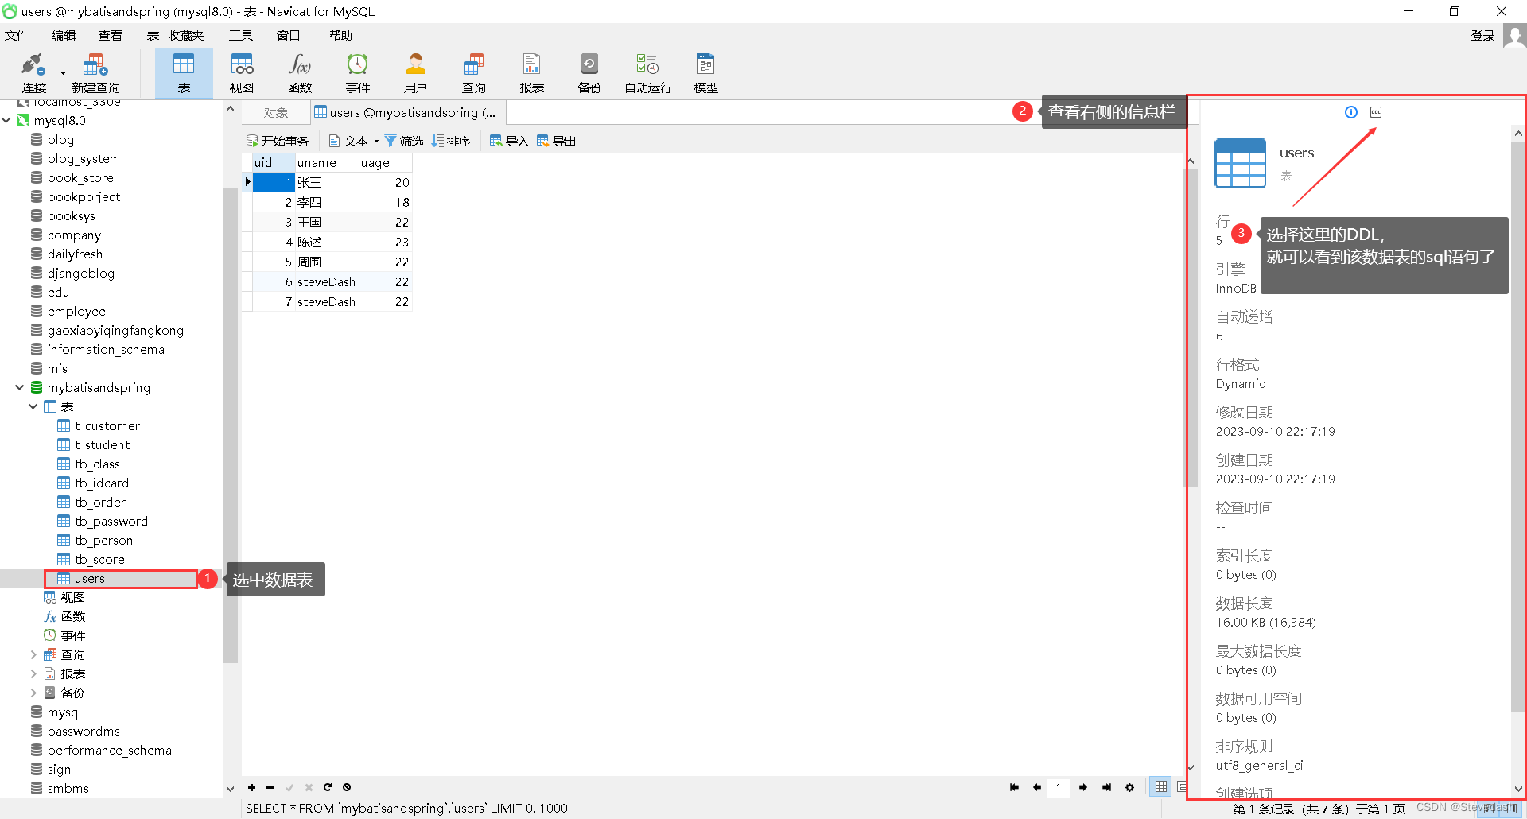Screen dimensions: 1527x819
Task: Open the Connection dropdown arrow
Action: 63,74
